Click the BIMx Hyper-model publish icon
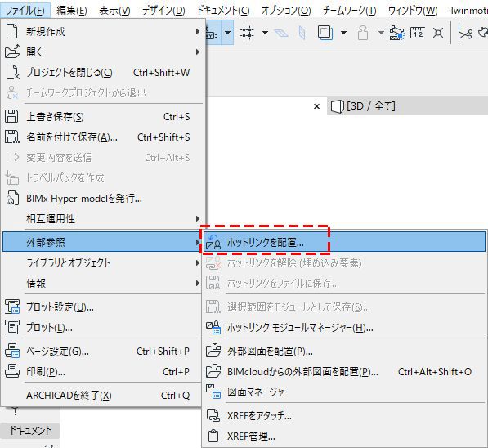 pyautogui.click(x=12, y=199)
